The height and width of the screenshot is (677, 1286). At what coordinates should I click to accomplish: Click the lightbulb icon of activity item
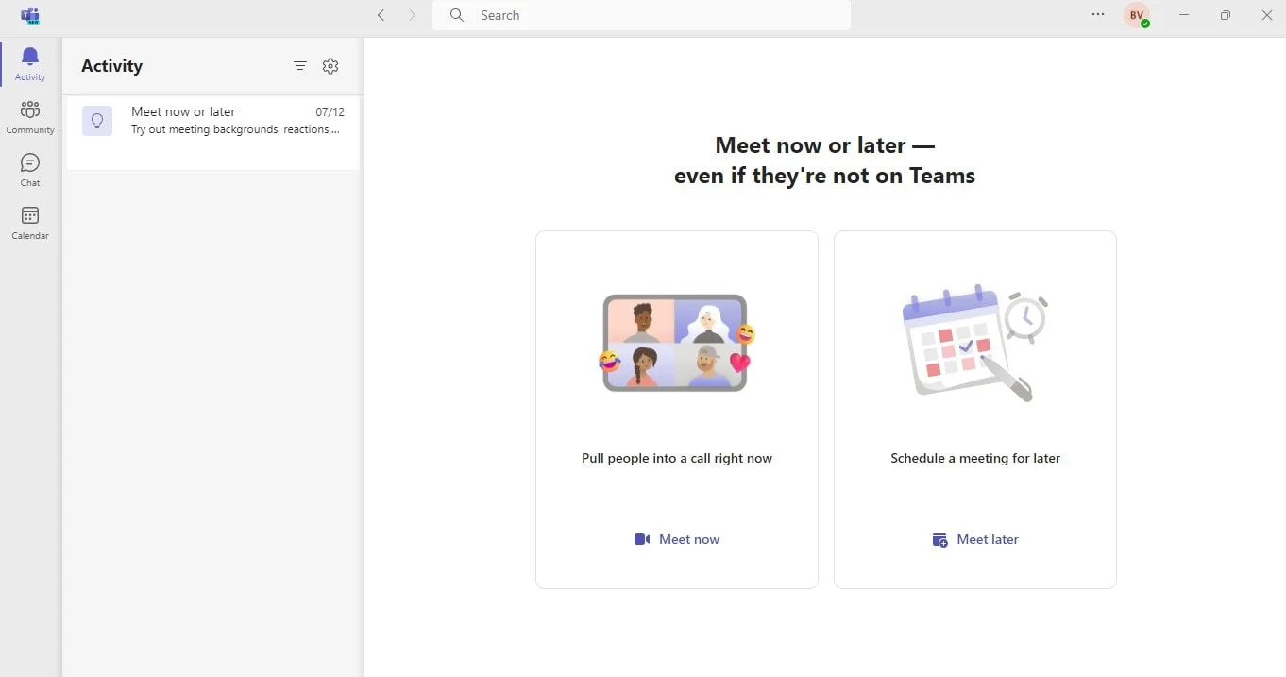97,121
